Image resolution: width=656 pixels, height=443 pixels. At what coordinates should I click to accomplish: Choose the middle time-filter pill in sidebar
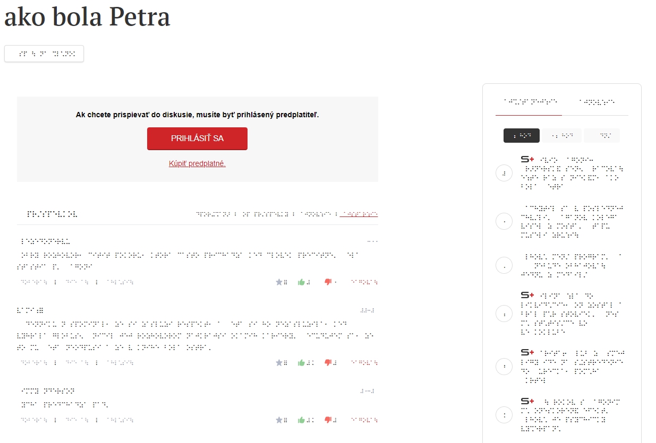(x=561, y=136)
